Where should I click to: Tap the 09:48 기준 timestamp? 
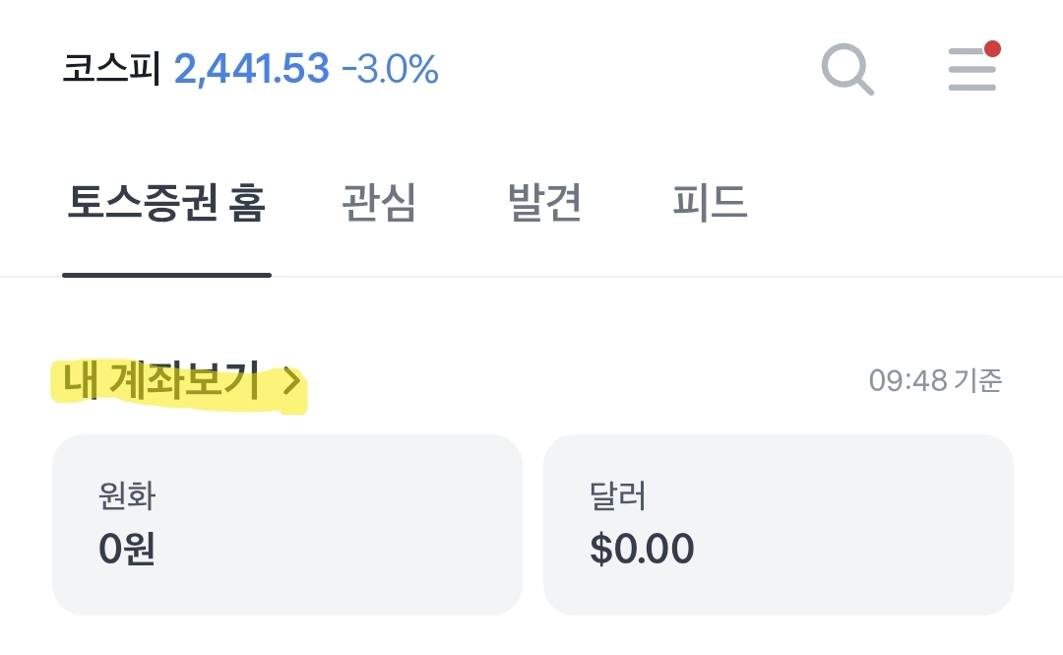click(x=935, y=381)
